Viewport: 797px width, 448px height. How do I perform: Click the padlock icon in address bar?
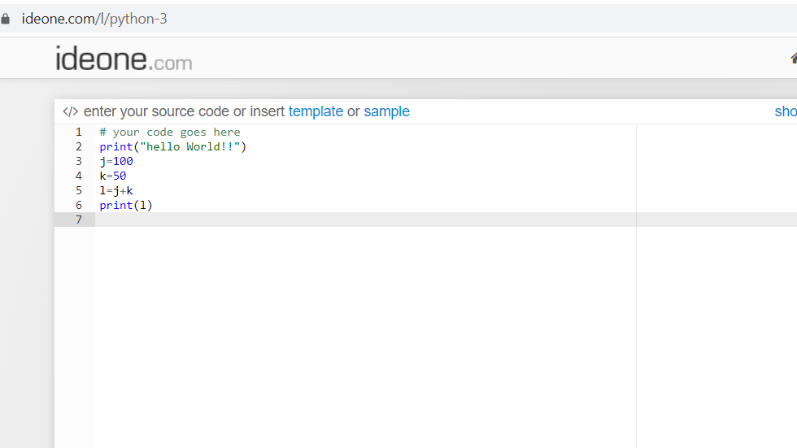(x=5, y=20)
